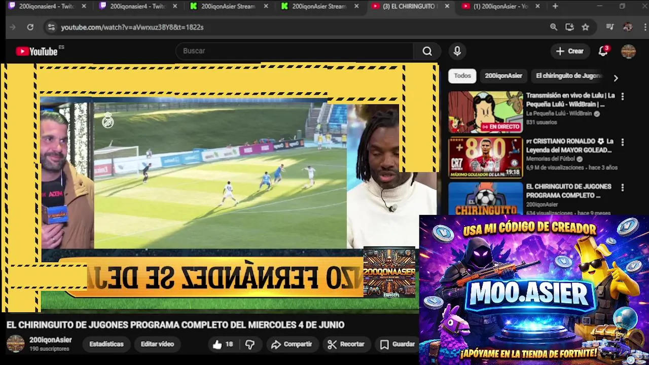This screenshot has width=649, height=365.
Task: Click the Estadísticas button
Action: 106,344
